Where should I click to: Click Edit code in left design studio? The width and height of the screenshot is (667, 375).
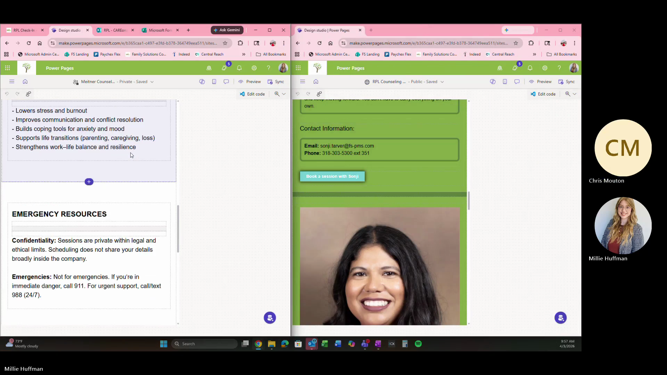click(252, 94)
